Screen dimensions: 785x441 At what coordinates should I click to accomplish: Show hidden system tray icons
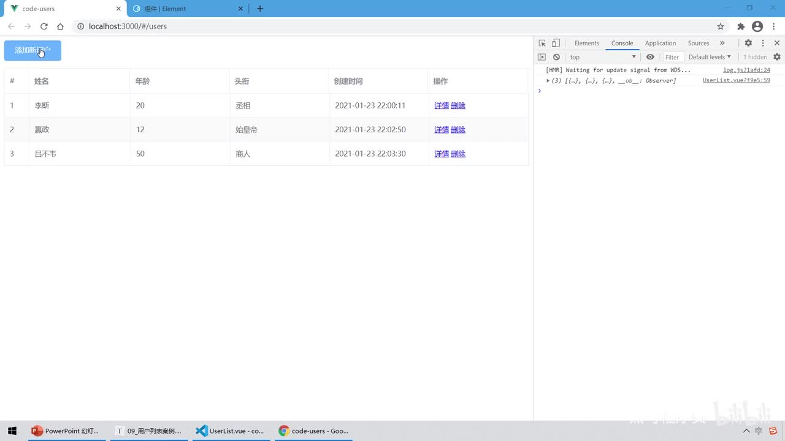point(746,431)
